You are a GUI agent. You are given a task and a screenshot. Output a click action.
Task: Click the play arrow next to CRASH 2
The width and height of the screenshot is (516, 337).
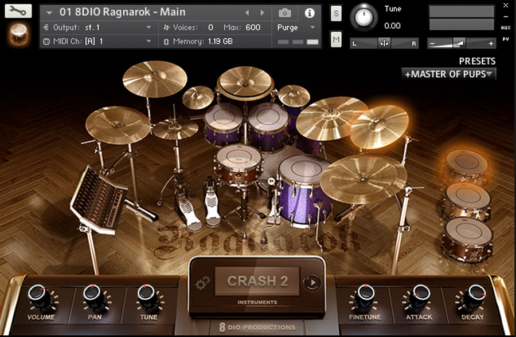click(312, 282)
